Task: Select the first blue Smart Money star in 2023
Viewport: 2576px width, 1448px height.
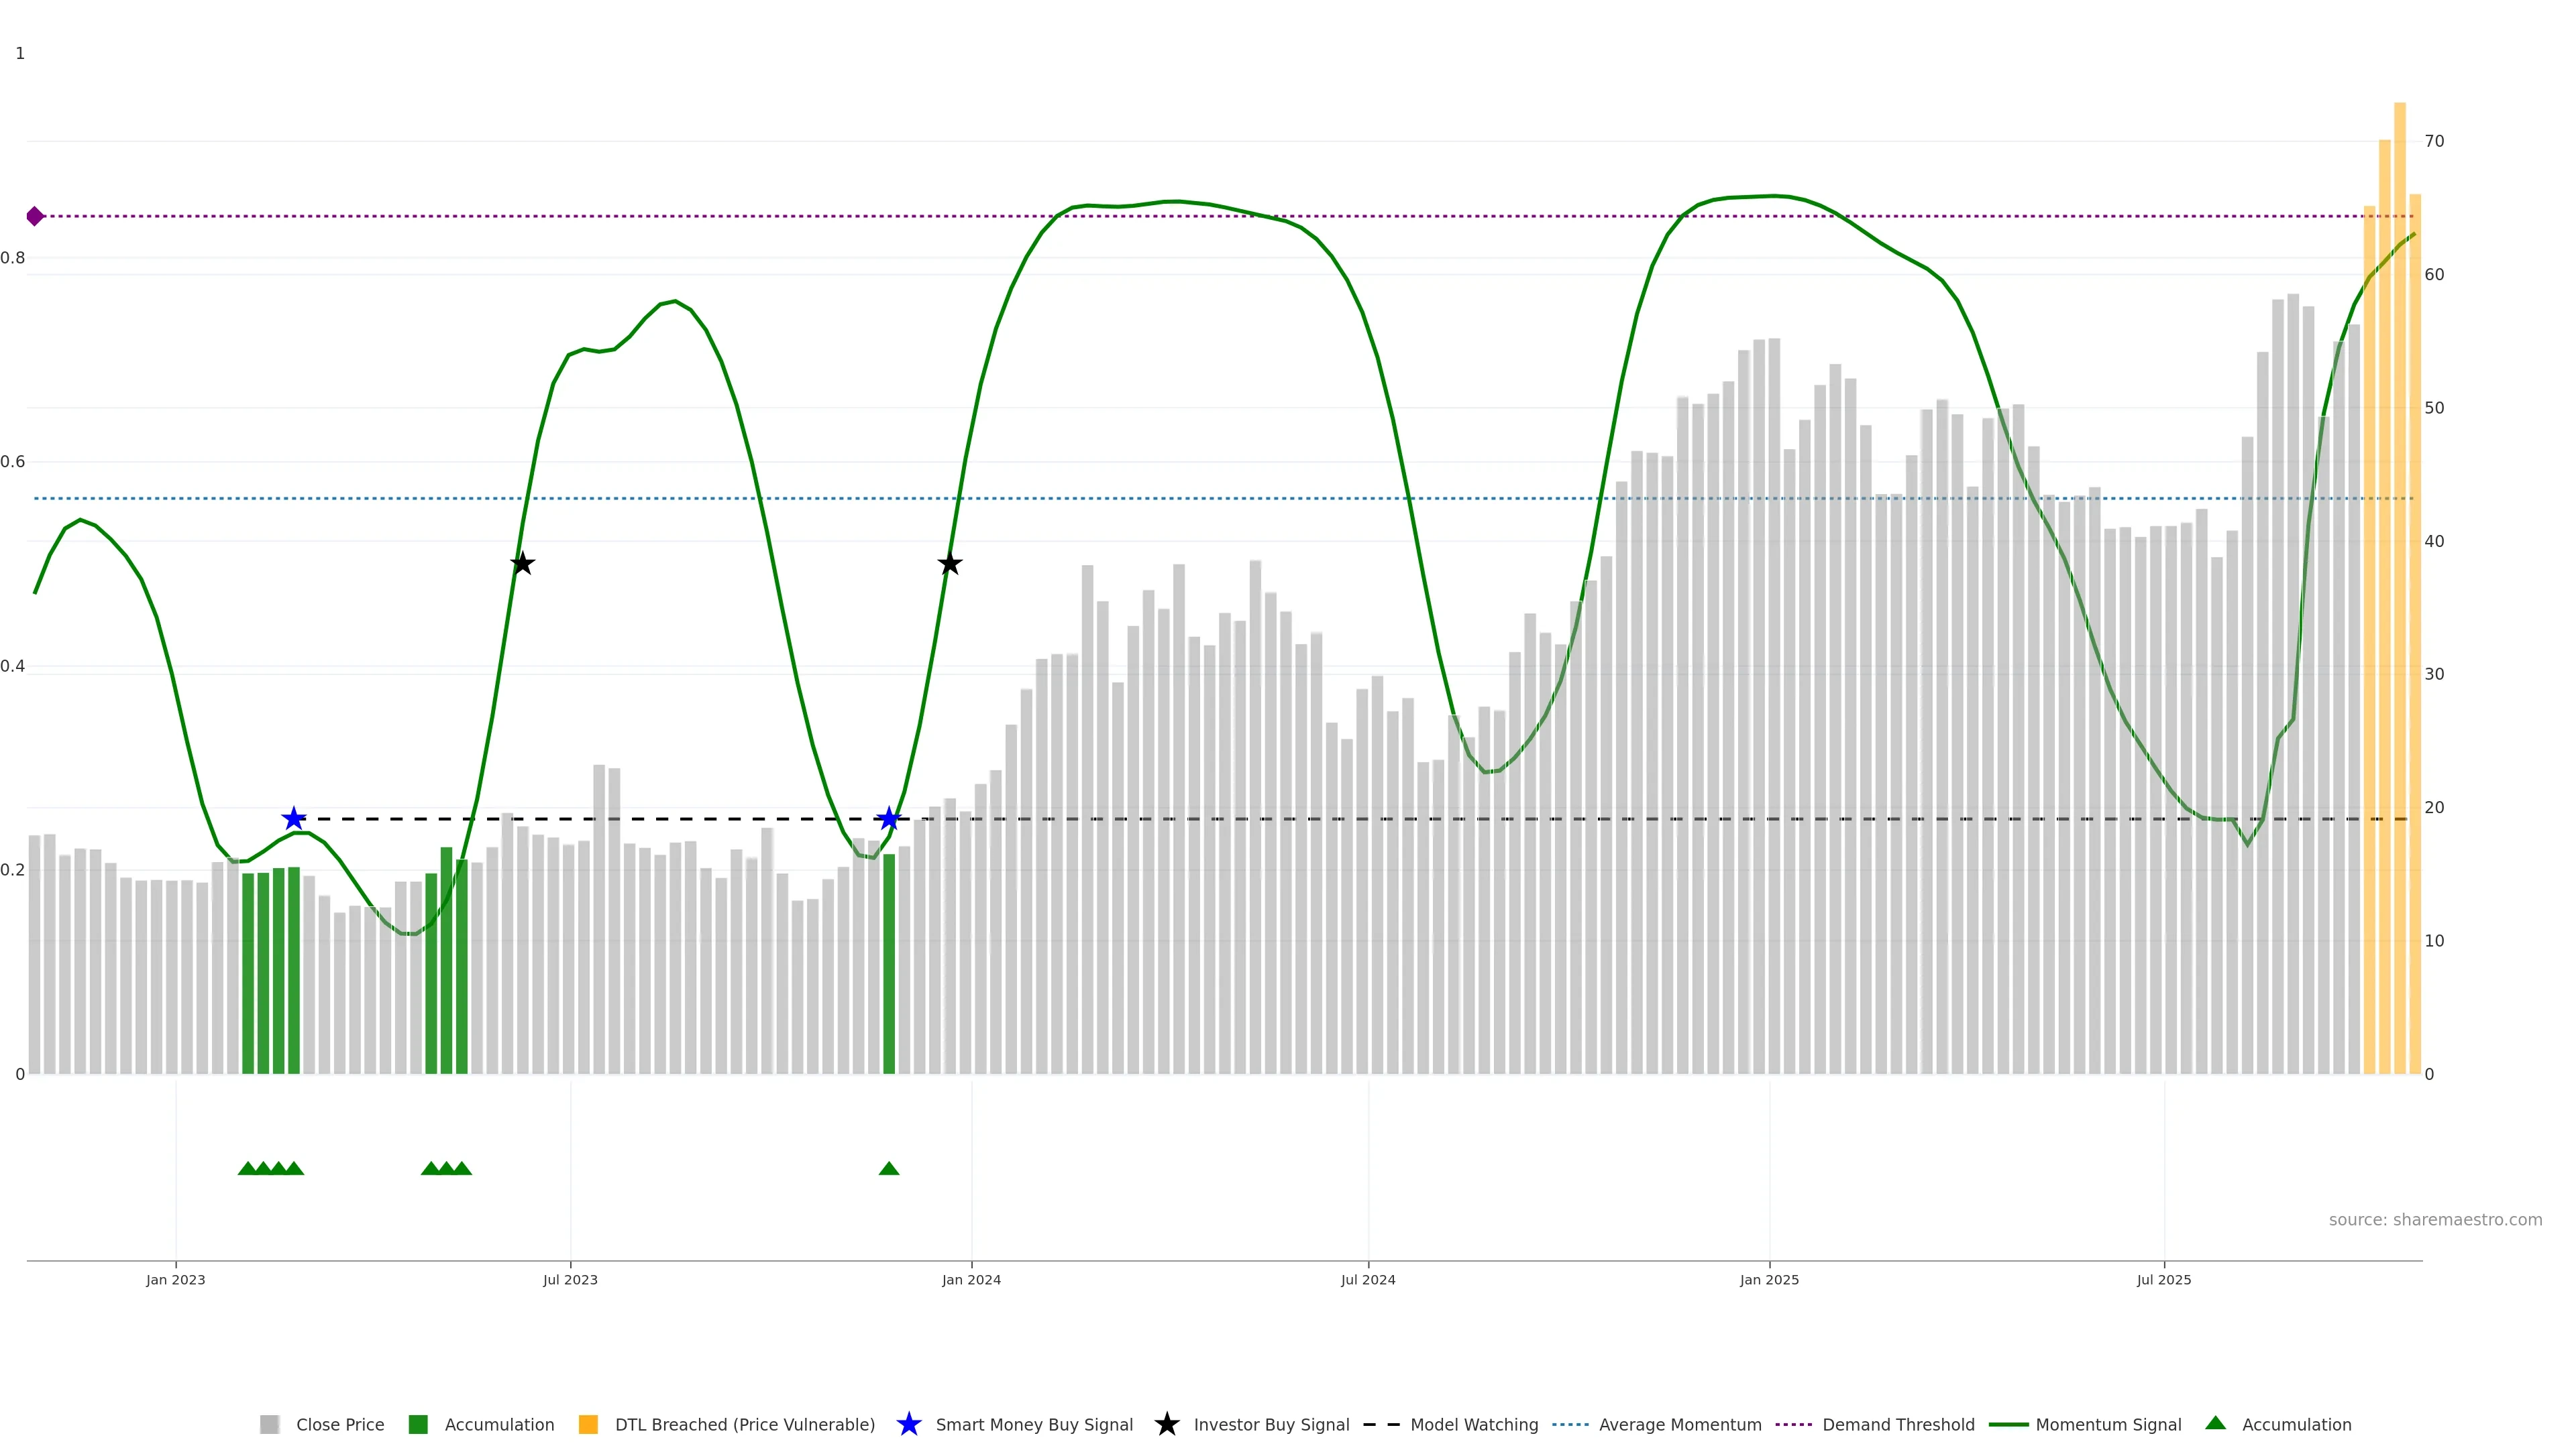Action: pos(293,819)
